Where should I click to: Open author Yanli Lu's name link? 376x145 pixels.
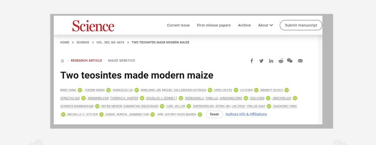212,98
